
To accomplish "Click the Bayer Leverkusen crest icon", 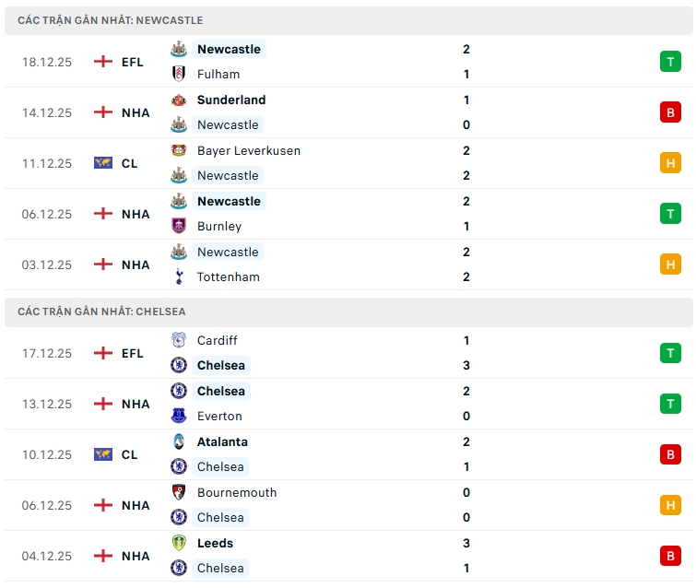I will pos(179,151).
